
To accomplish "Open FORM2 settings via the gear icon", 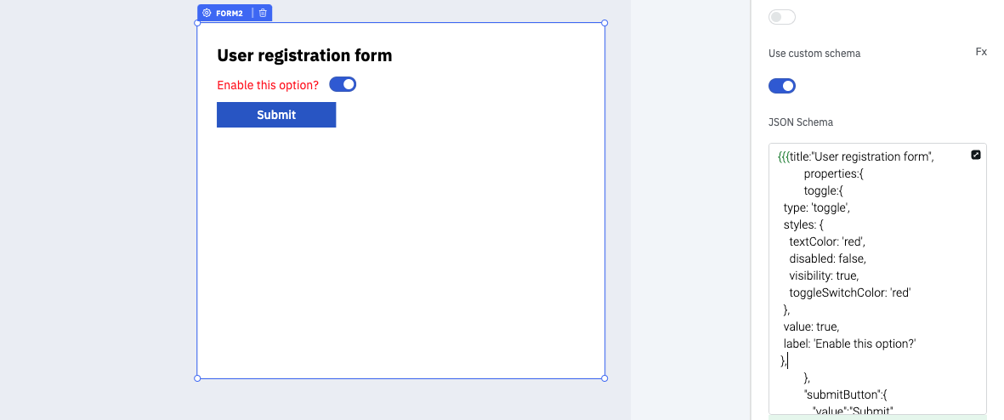I will [x=207, y=13].
